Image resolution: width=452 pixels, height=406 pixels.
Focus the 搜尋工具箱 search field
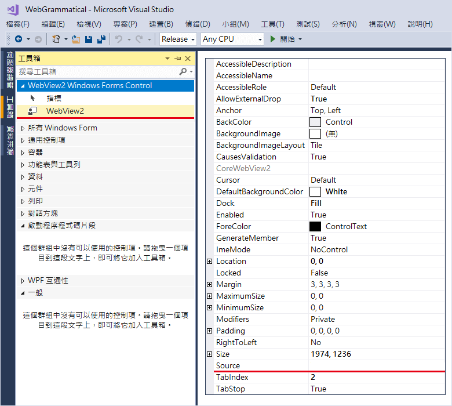[x=98, y=71]
